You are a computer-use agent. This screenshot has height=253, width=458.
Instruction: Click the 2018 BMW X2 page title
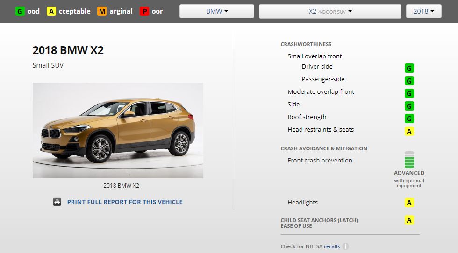(68, 50)
